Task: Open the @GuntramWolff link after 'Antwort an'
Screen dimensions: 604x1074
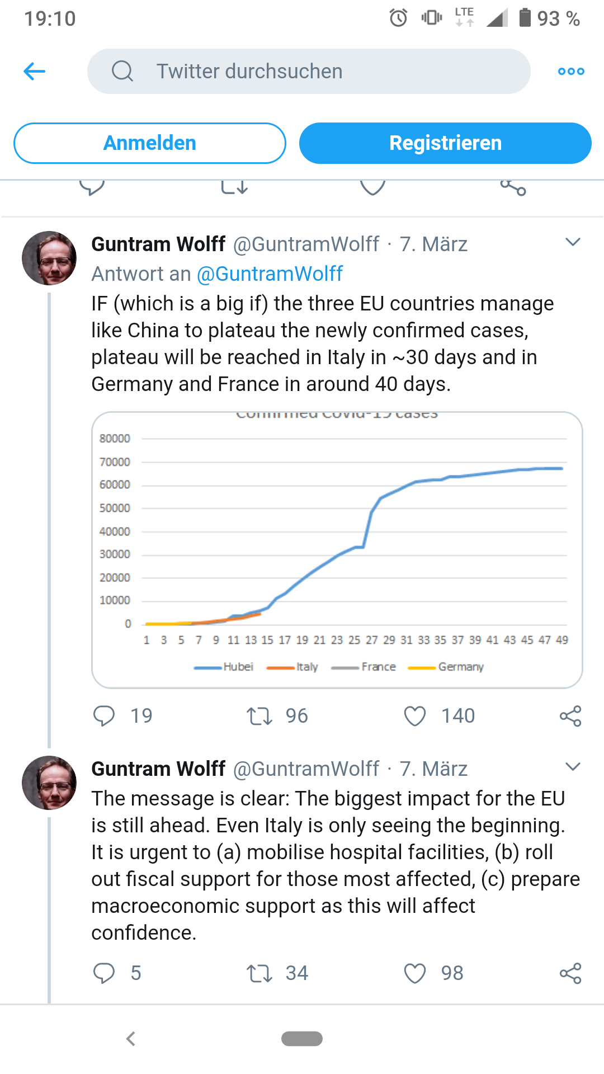Action: pos(270,274)
